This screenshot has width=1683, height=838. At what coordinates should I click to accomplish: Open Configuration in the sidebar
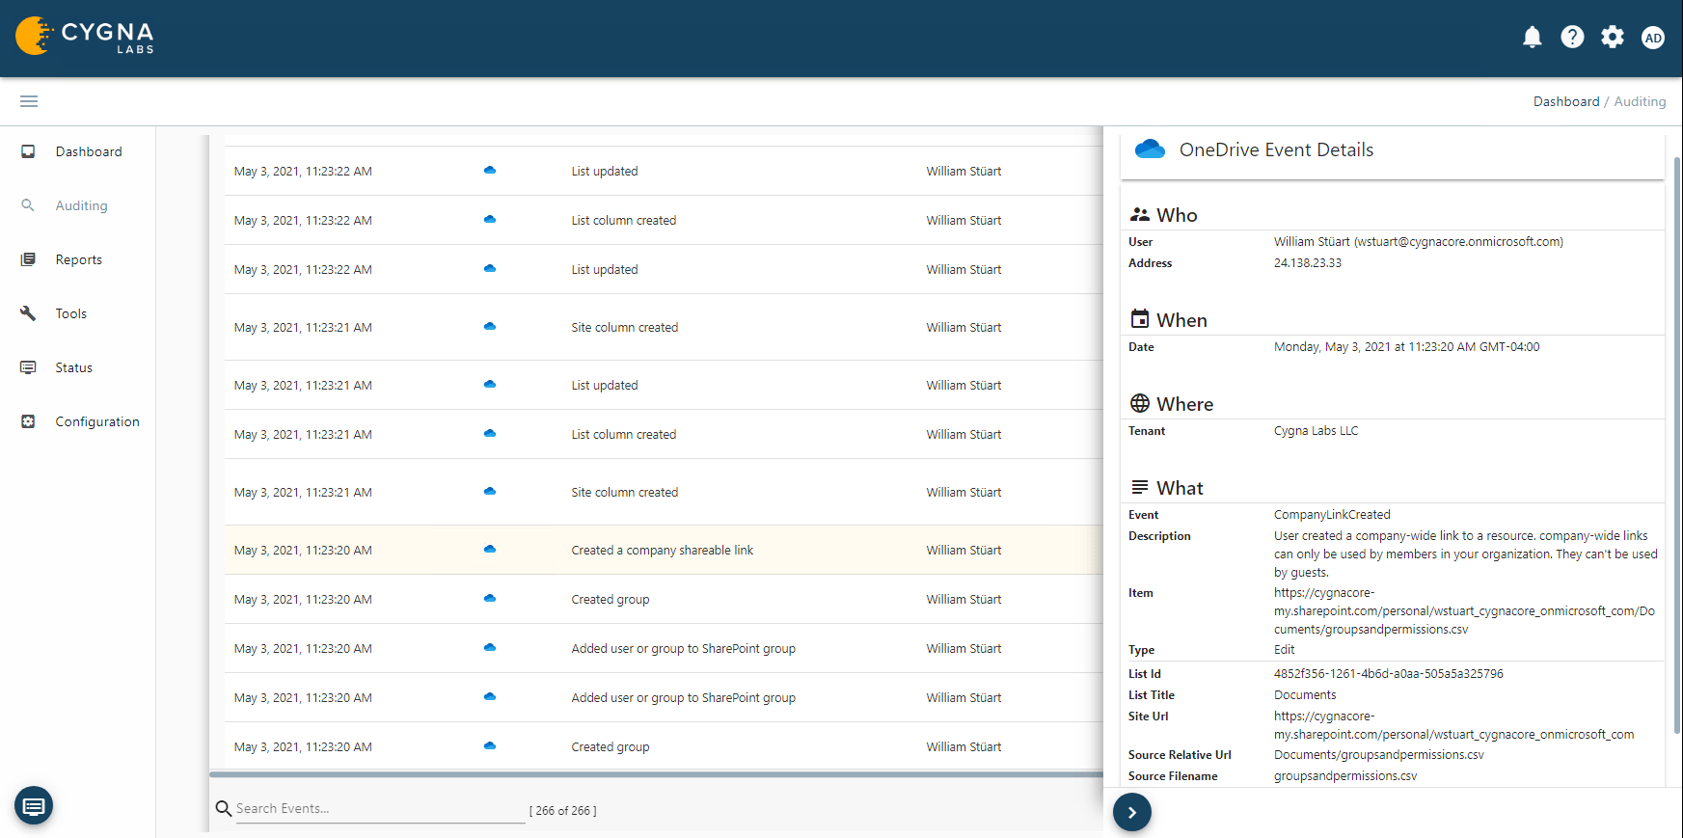(x=96, y=421)
